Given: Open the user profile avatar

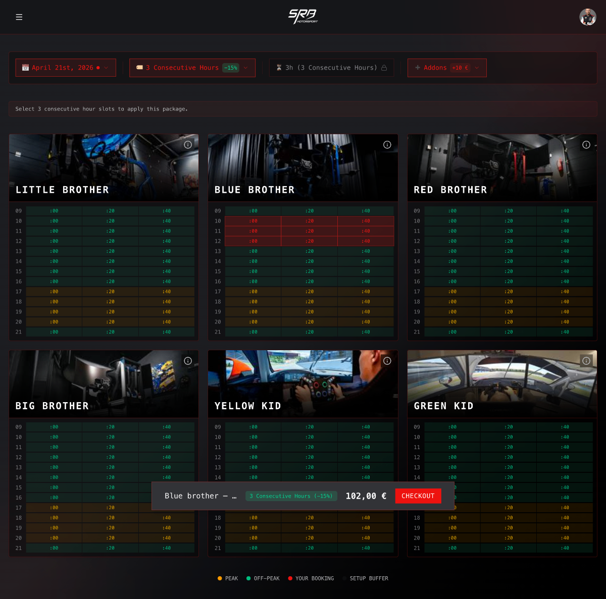Looking at the screenshot, I should (587, 17).
